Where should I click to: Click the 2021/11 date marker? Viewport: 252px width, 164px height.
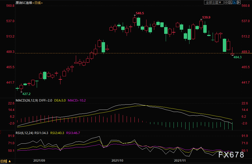coord(180,161)
